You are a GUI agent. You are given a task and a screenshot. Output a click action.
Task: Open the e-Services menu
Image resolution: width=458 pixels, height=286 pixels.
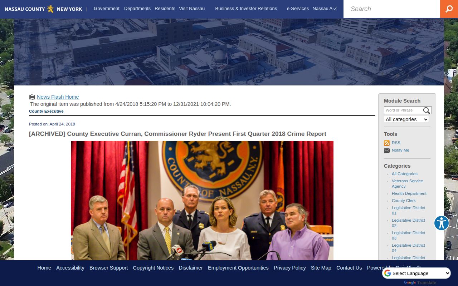(x=298, y=8)
